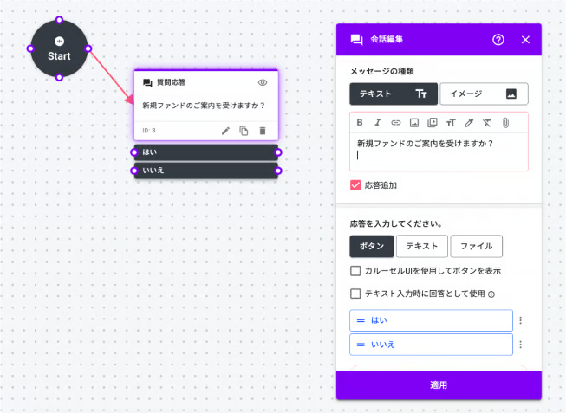Open the font size tool in the editor toolbar
Screen dimensions: 566x413
(x=451, y=122)
